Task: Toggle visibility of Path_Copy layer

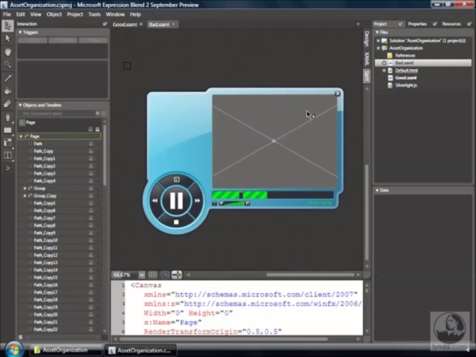Action: tap(91, 151)
